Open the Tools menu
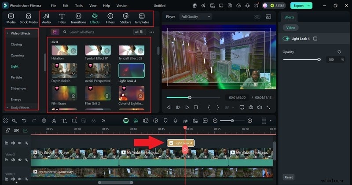The height and width of the screenshot is (185, 352). pos(79,6)
